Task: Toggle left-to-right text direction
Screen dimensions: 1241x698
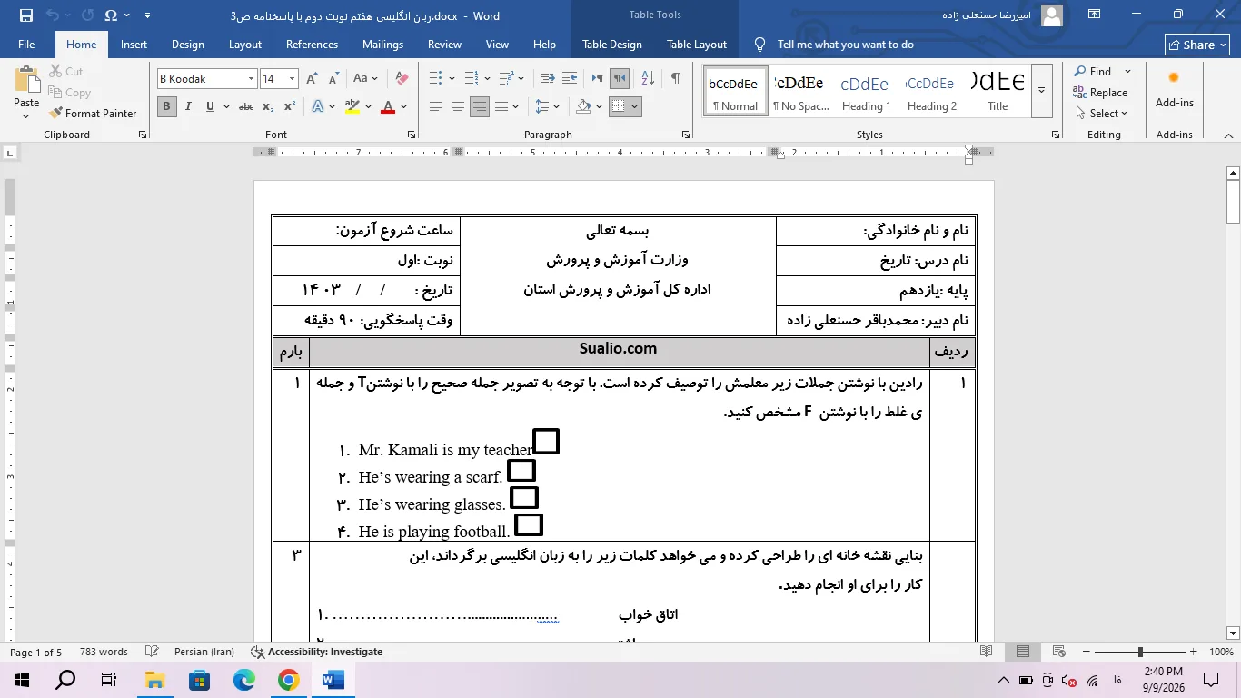Action: pos(597,79)
